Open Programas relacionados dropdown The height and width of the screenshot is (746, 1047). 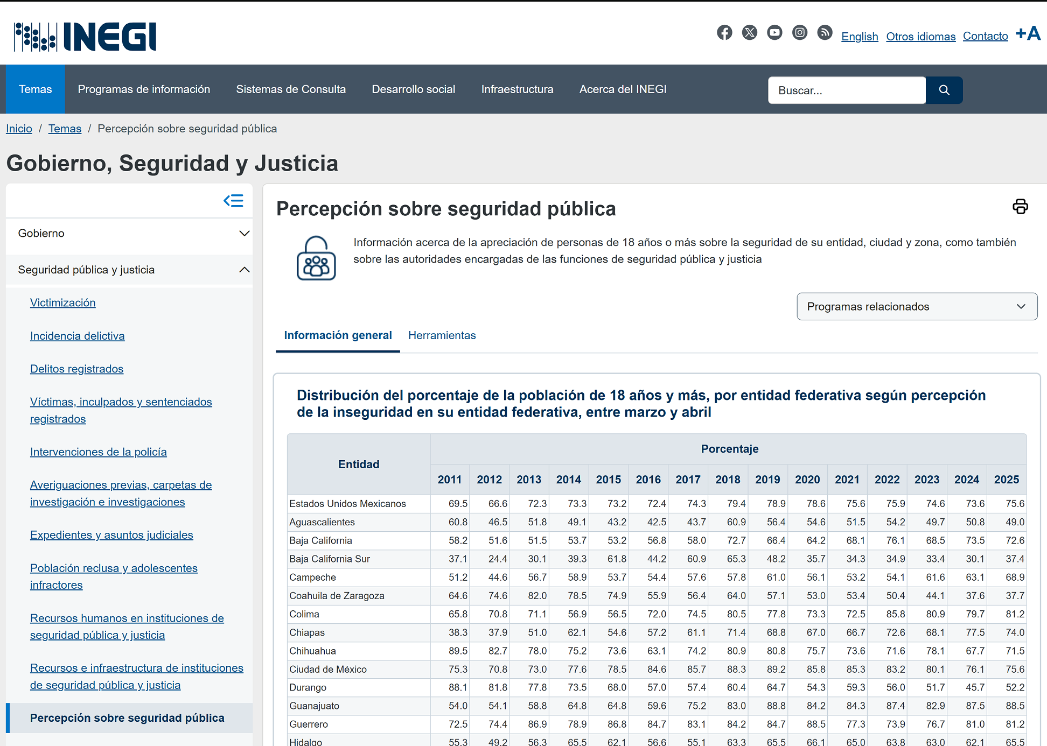click(x=917, y=306)
